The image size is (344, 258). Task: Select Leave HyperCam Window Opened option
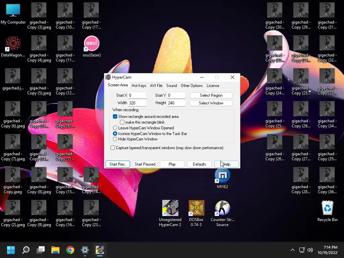(115, 128)
